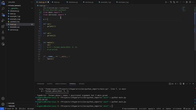Open Git Graph from status bar
Screen dimensions: 196x110
(31, 109)
